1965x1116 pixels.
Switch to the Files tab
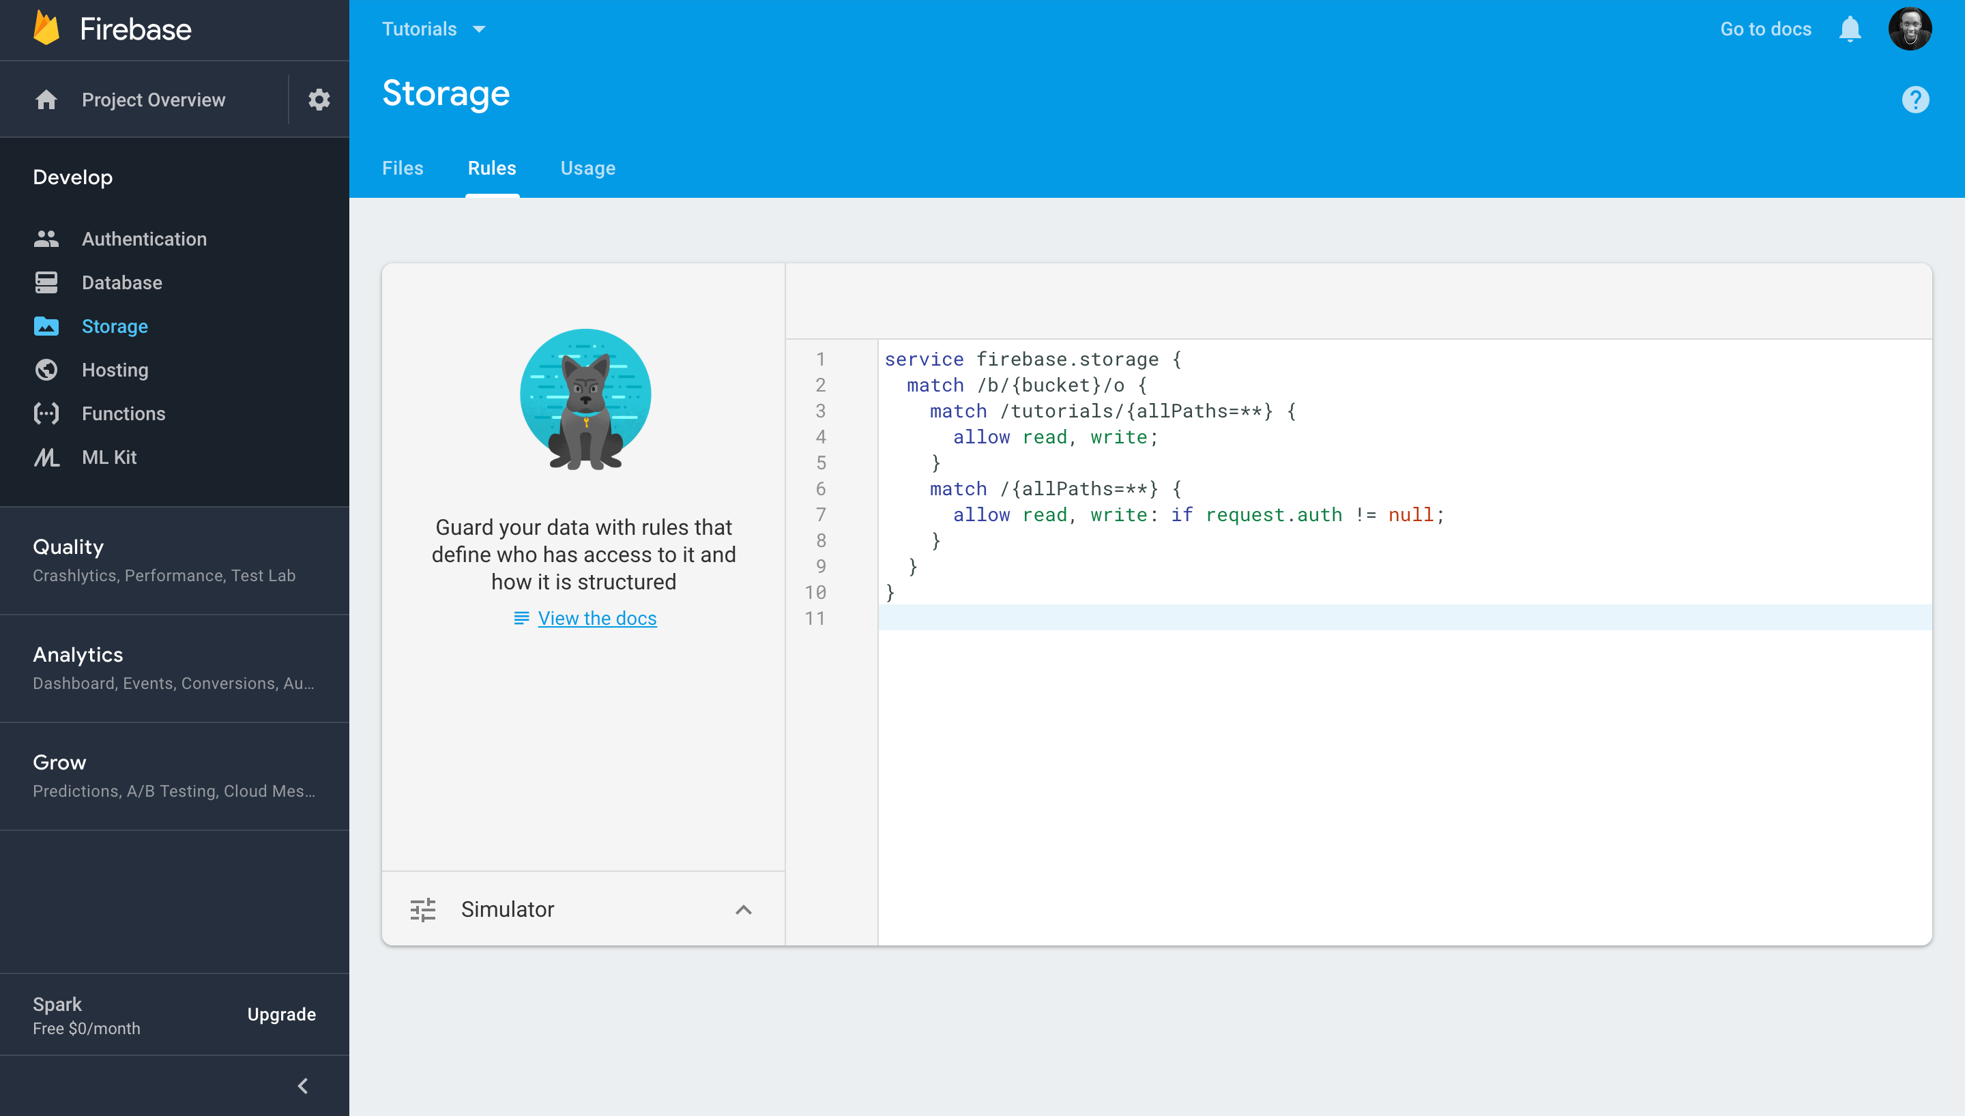tap(403, 168)
